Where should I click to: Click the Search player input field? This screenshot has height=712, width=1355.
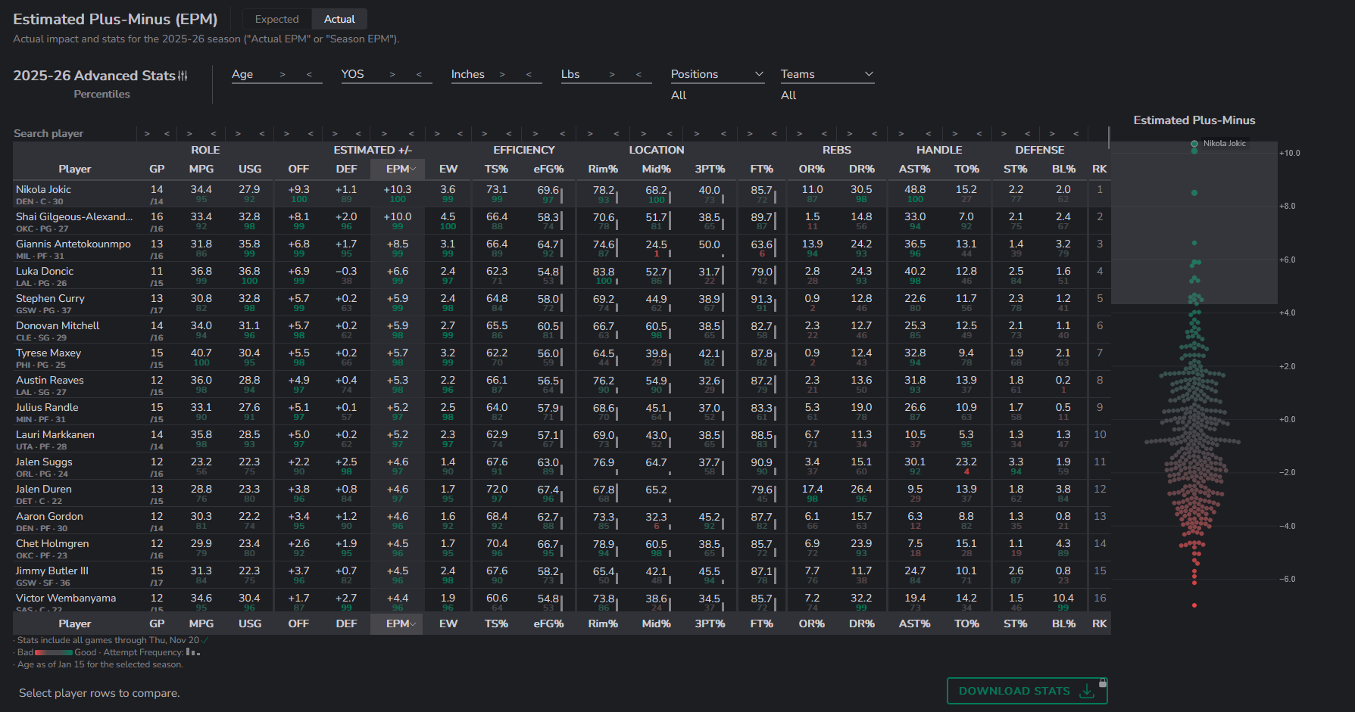[x=73, y=133]
